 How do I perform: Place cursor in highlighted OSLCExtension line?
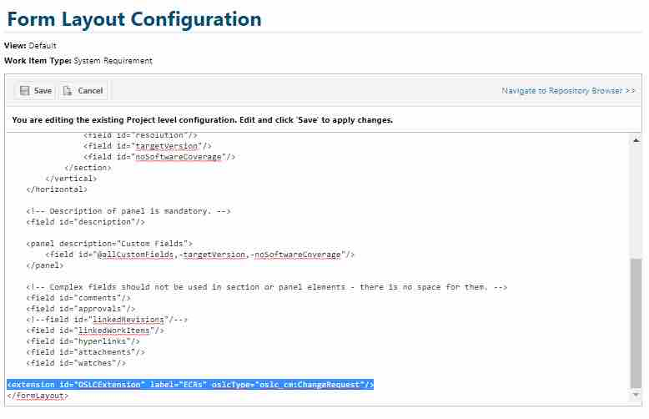[190, 385]
